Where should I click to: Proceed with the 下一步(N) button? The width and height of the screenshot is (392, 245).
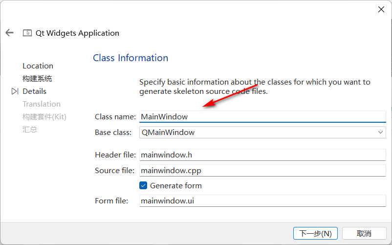coord(315,233)
